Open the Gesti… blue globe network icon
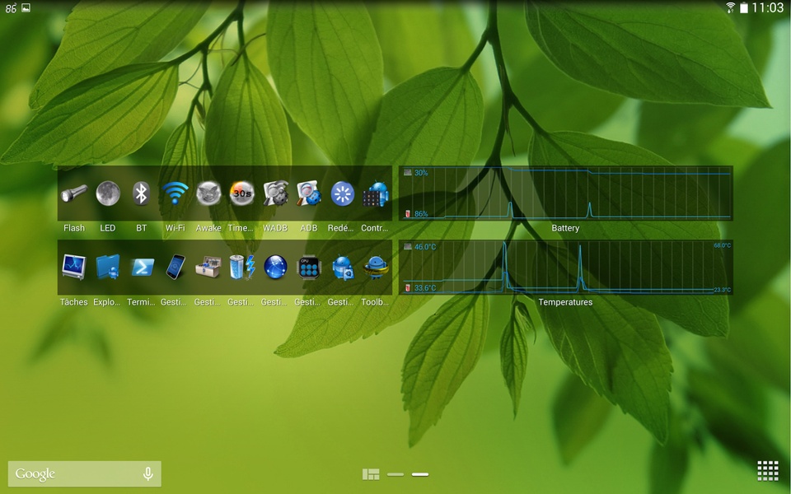 pos(275,267)
